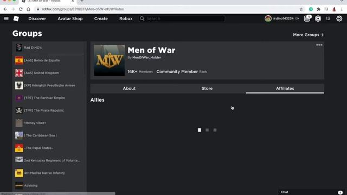Switch to the Store tab

click(x=207, y=88)
